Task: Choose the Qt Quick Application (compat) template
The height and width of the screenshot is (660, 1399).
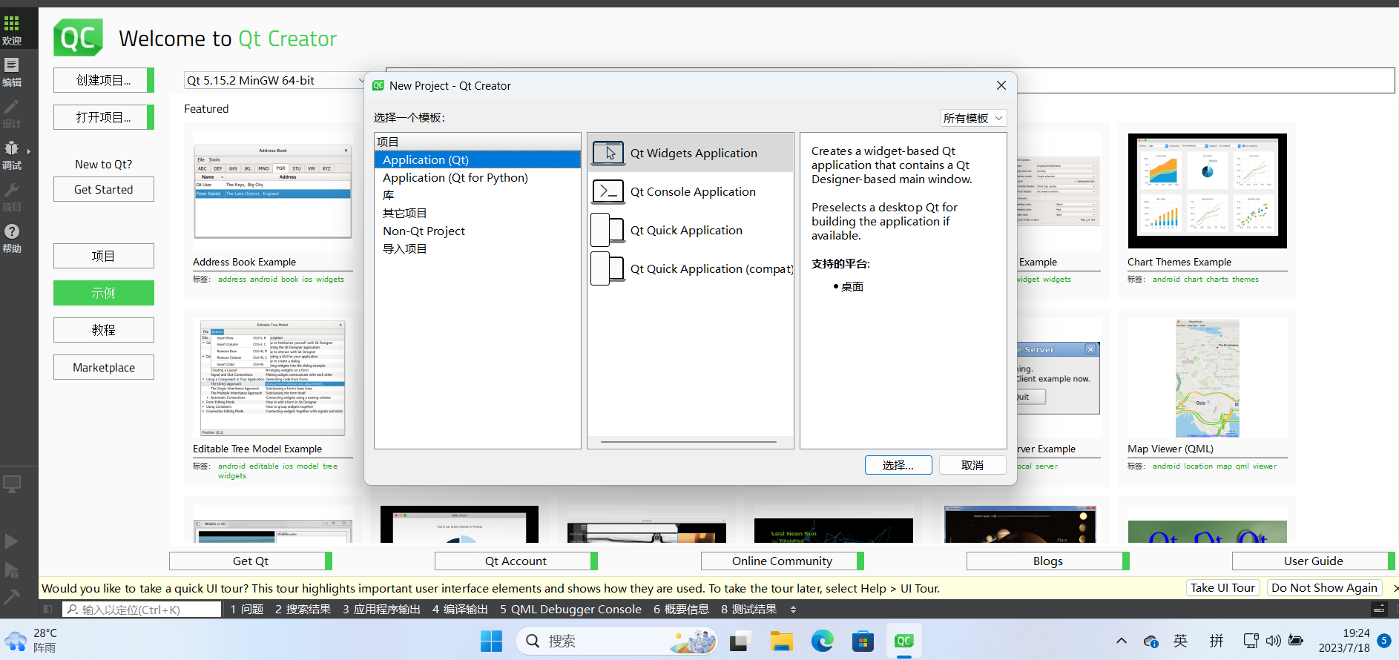Action: coord(691,268)
